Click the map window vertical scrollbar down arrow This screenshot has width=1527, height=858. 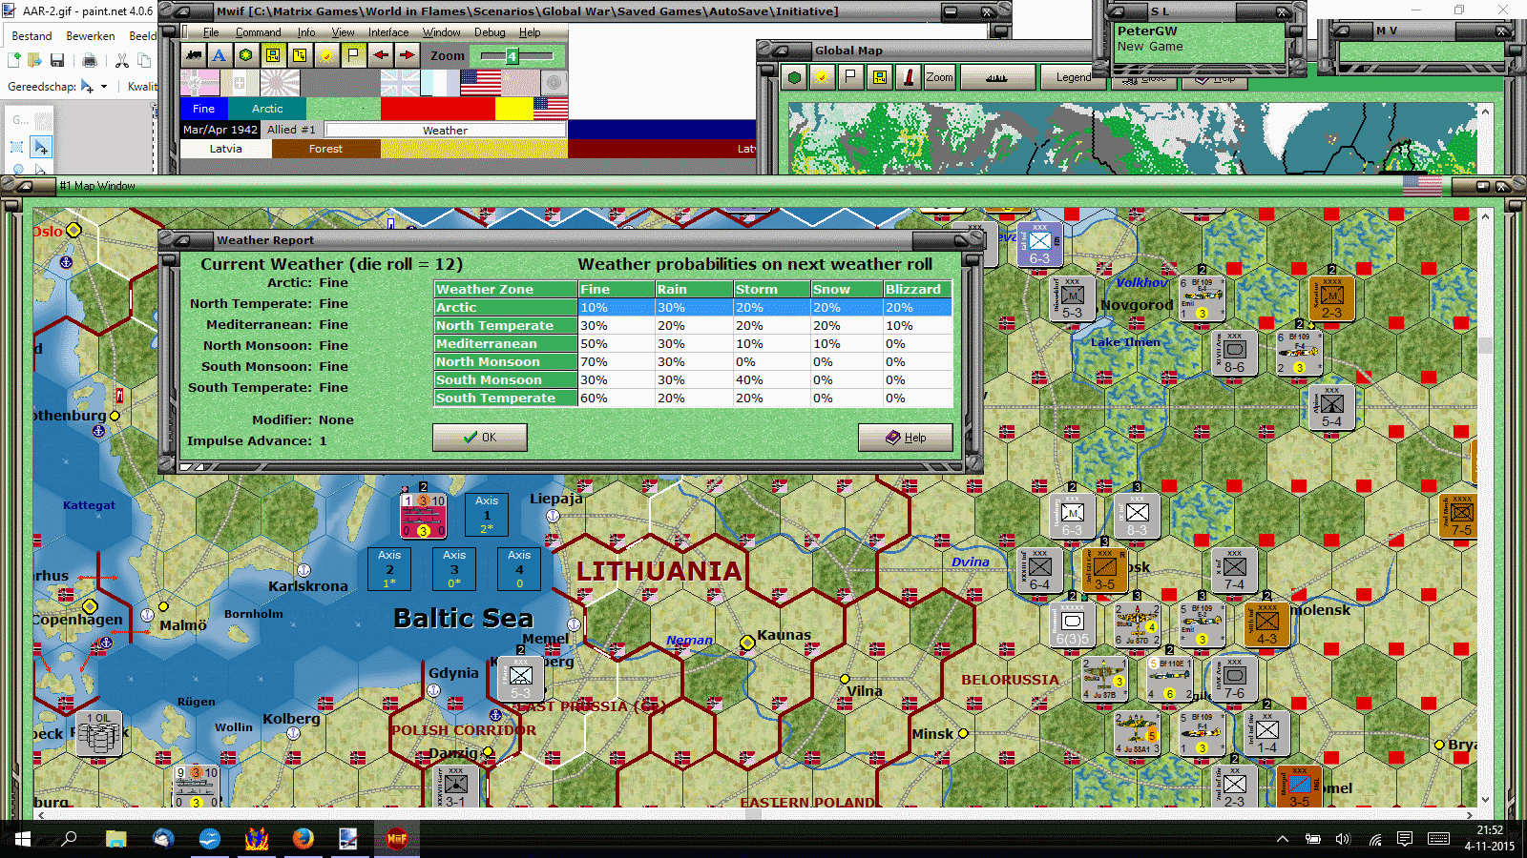pos(1485,800)
